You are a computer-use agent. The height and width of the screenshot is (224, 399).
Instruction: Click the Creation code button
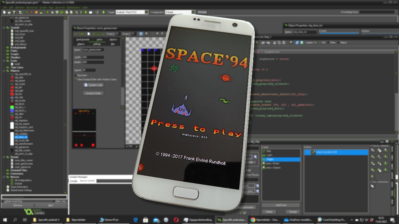tap(93, 85)
